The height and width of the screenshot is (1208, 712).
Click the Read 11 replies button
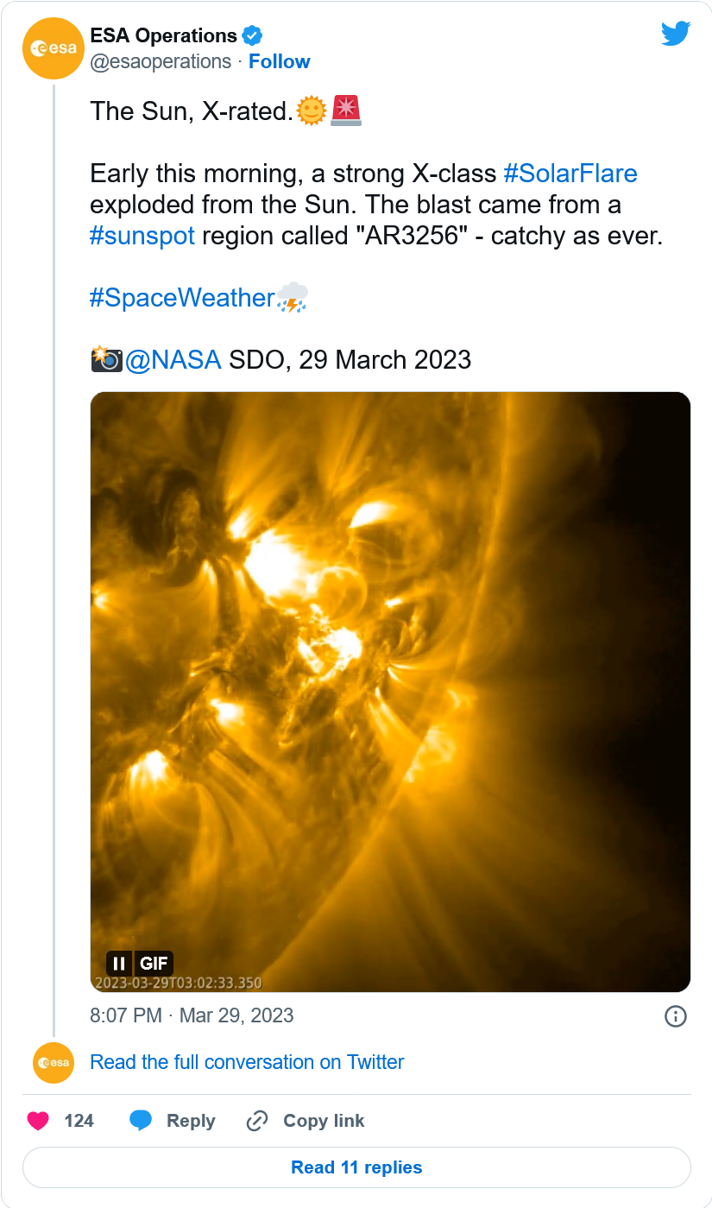pyautogui.click(x=356, y=1167)
